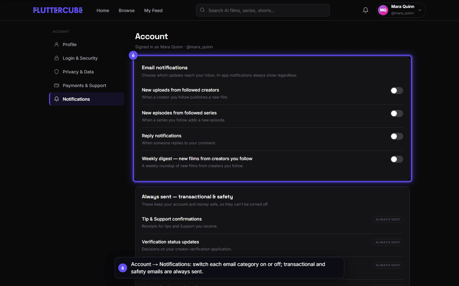Click the Email notifications heading
The height and width of the screenshot is (286, 459).
(x=164, y=68)
